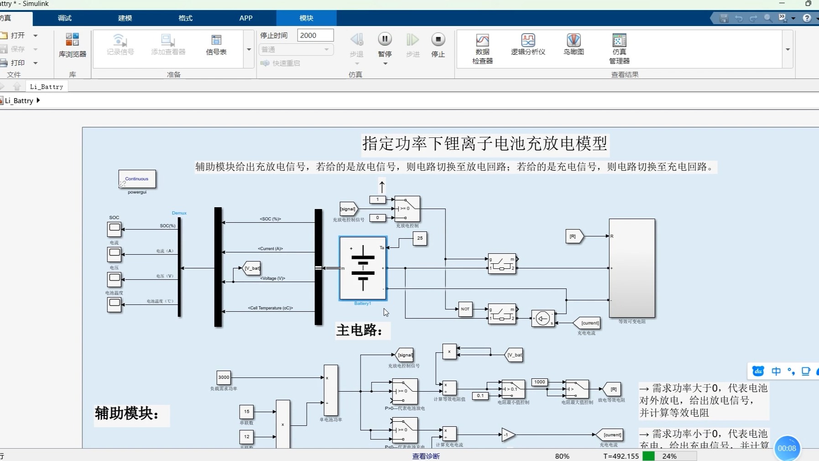Open the Data Inspector (数据检查器)
Screen dimensions: 819x461
click(482, 46)
